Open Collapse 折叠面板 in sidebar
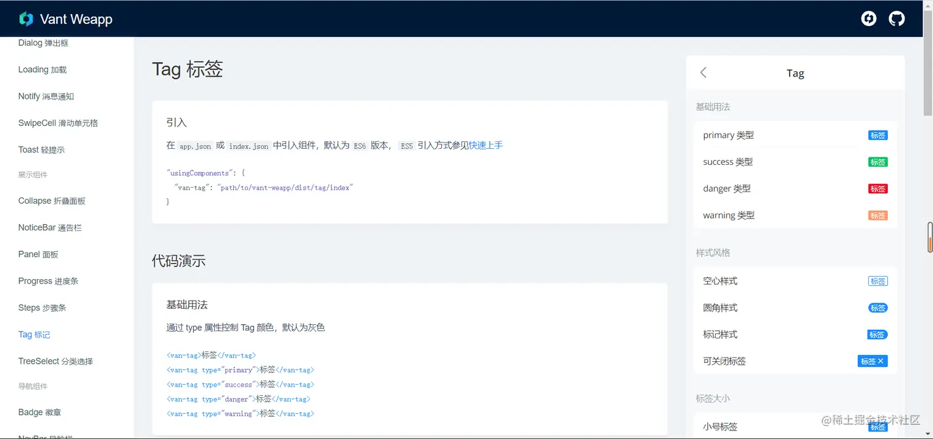The height and width of the screenshot is (439, 933). (x=52, y=201)
